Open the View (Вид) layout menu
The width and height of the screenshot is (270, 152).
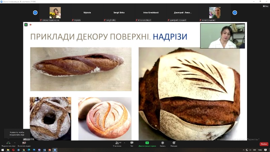[266, 6]
